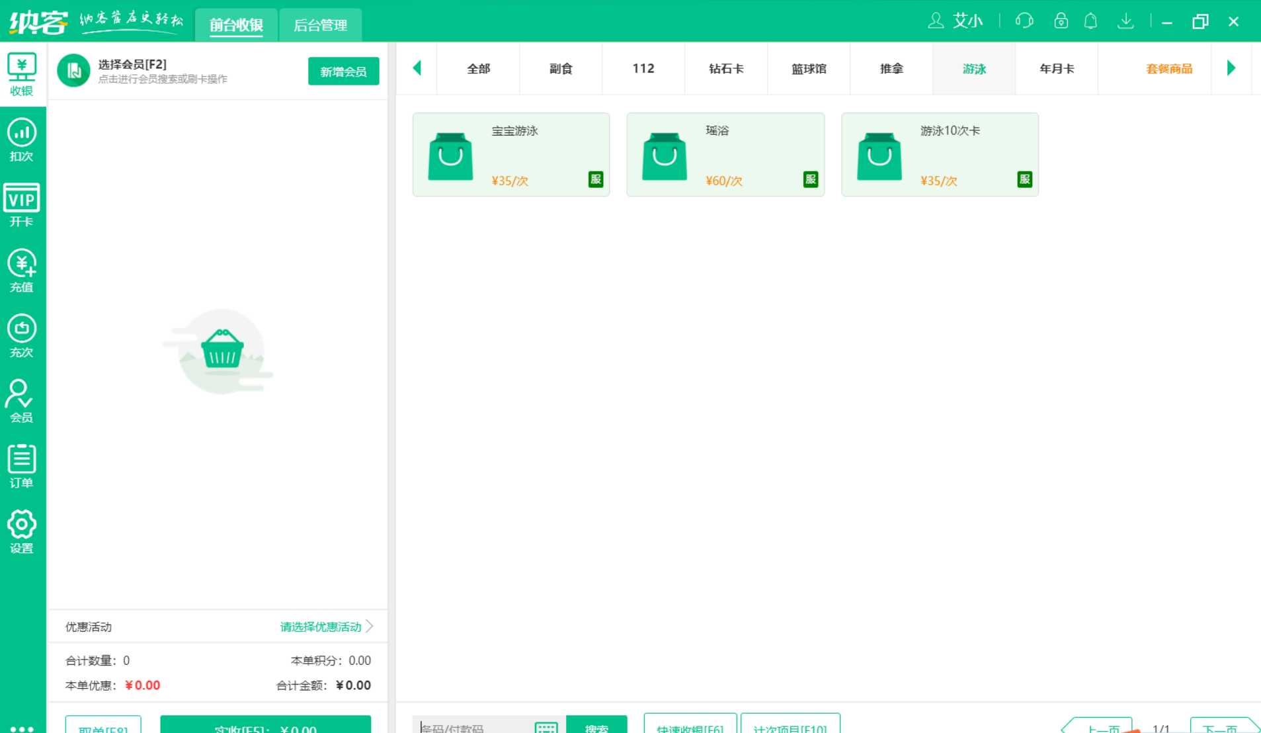Add 宝宝游泳 product to the order
The width and height of the screenshot is (1261, 733).
pyautogui.click(x=510, y=154)
